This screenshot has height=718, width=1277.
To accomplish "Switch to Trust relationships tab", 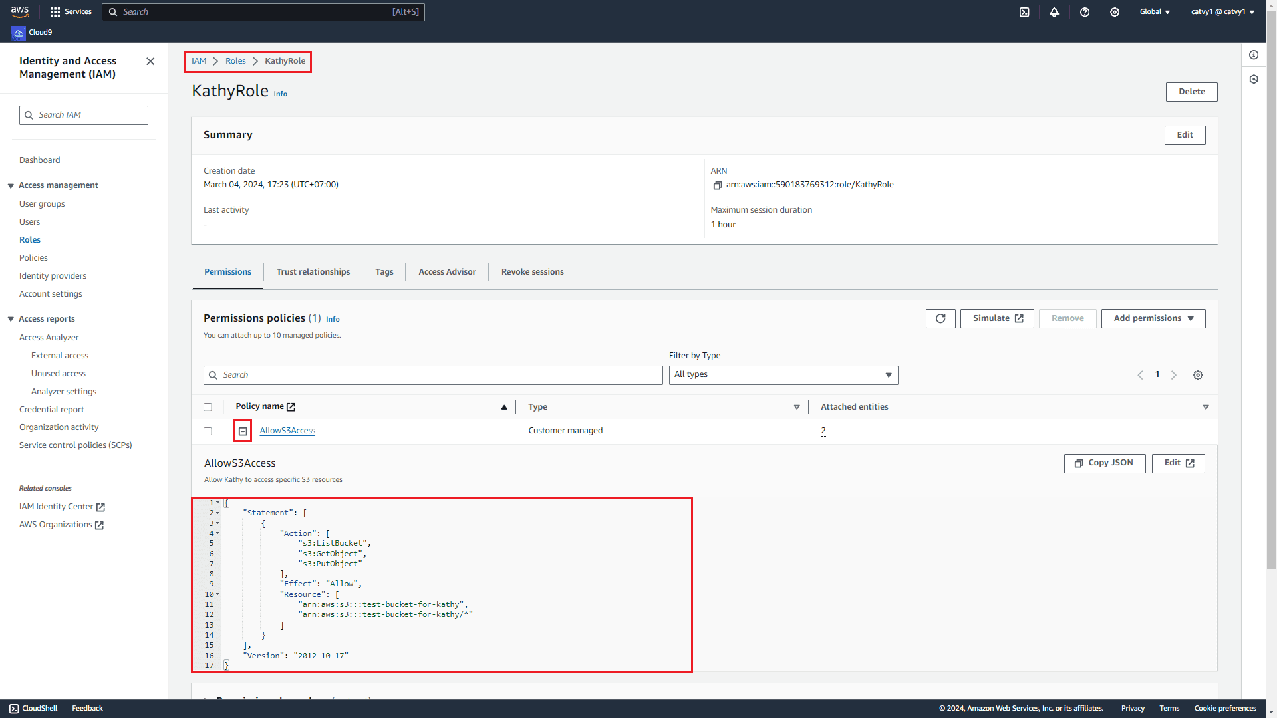I will pos(313,272).
